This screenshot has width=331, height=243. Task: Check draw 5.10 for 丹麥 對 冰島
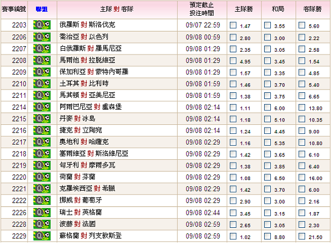coord(267,119)
